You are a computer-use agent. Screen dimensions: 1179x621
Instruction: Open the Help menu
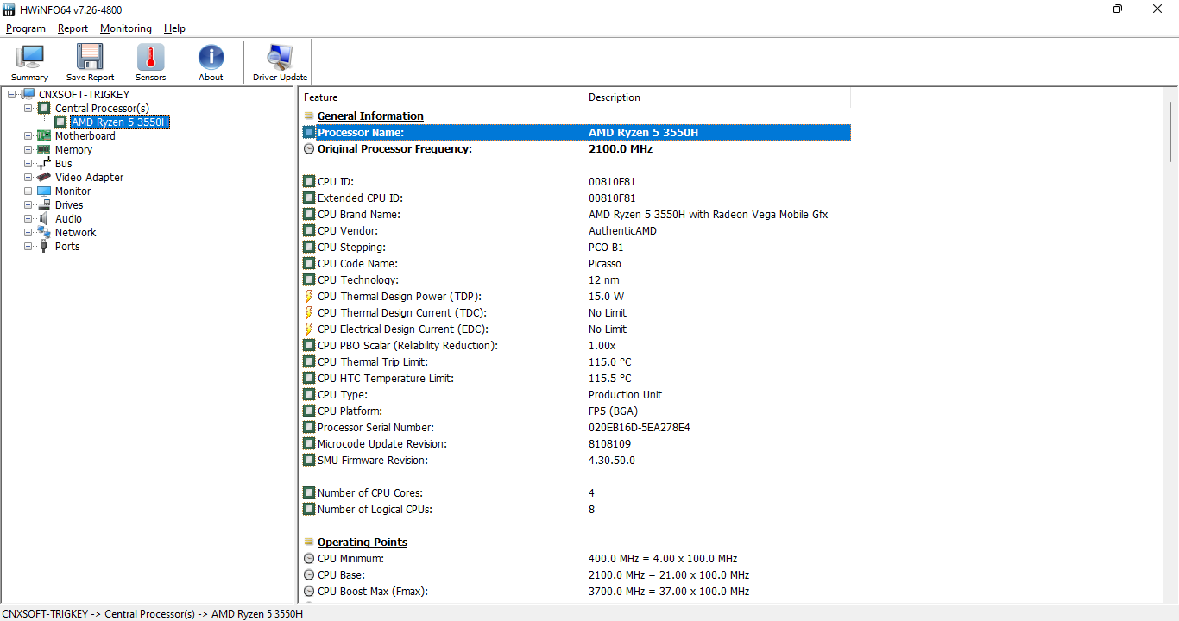(x=174, y=28)
